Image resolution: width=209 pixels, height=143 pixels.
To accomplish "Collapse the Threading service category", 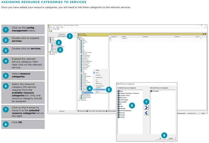I will tap(80, 90).
